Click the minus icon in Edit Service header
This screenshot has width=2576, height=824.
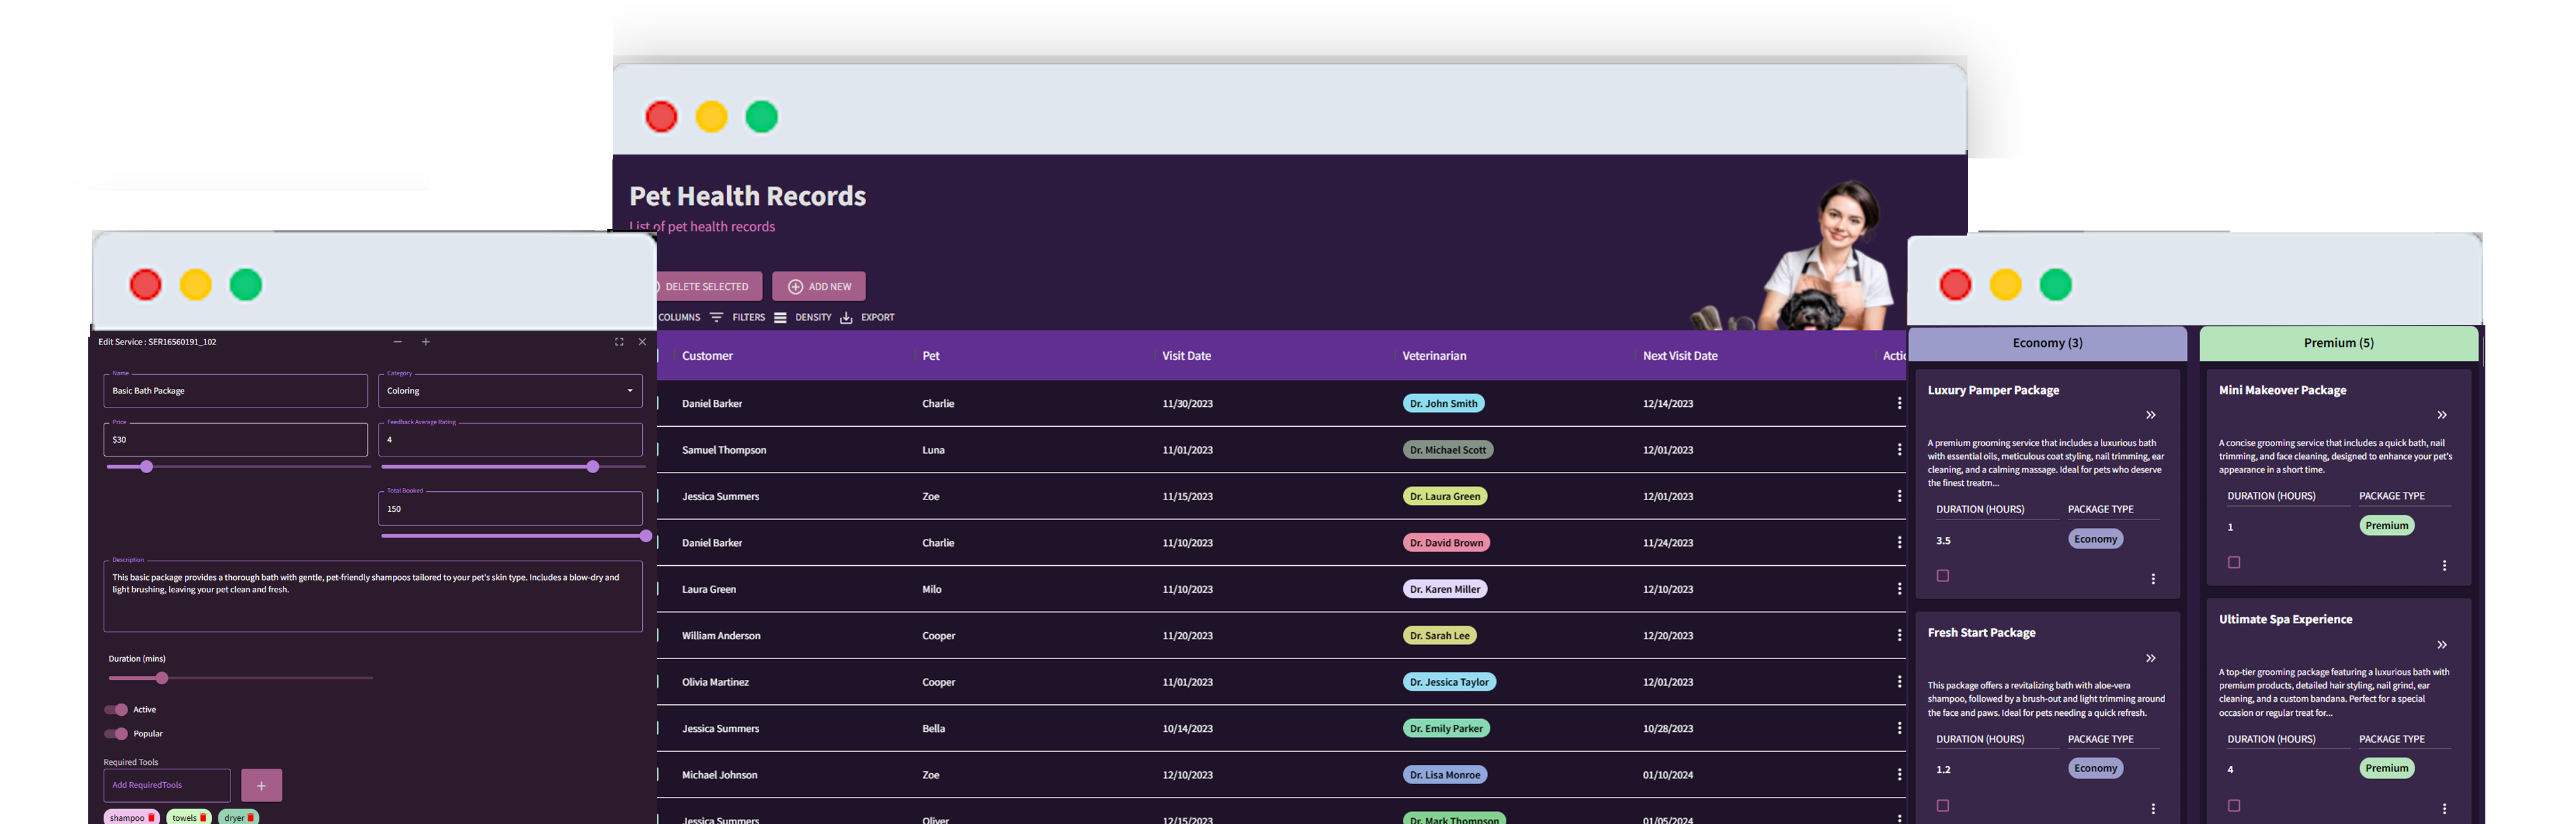pos(397,342)
